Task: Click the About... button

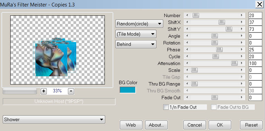Action: pos(156,125)
